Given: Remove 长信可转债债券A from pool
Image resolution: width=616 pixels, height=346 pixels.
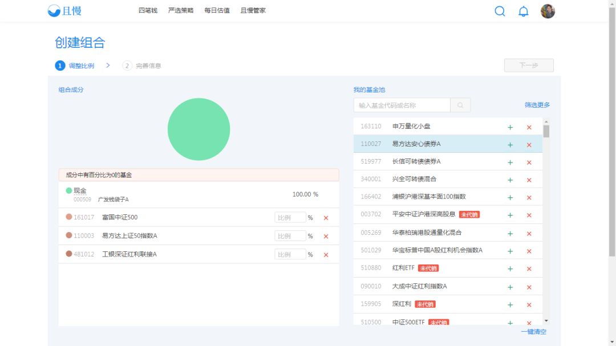Looking at the screenshot, I should (x=529, y=162).
